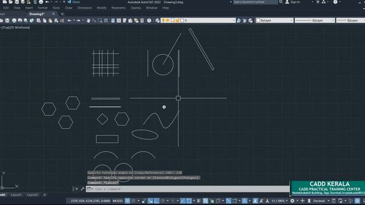Open the Parametric menu
Image resolution: width=365 pixels, height=205 pixels.
click(x=119, y=8)
